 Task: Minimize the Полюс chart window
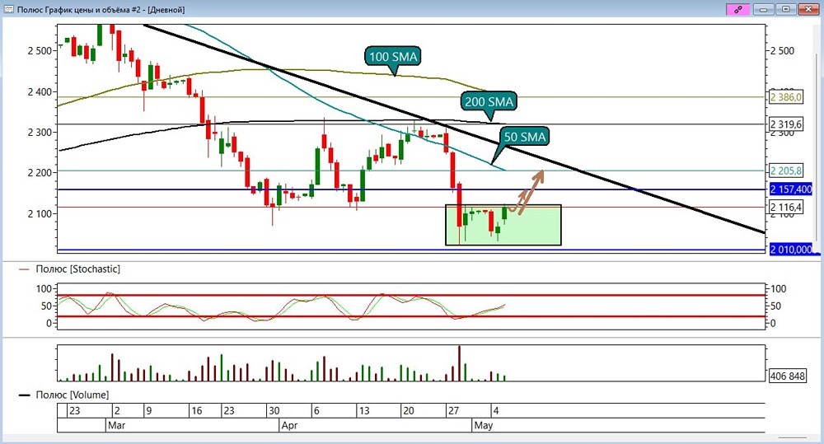pyautogui.click(x=764, y=9)
